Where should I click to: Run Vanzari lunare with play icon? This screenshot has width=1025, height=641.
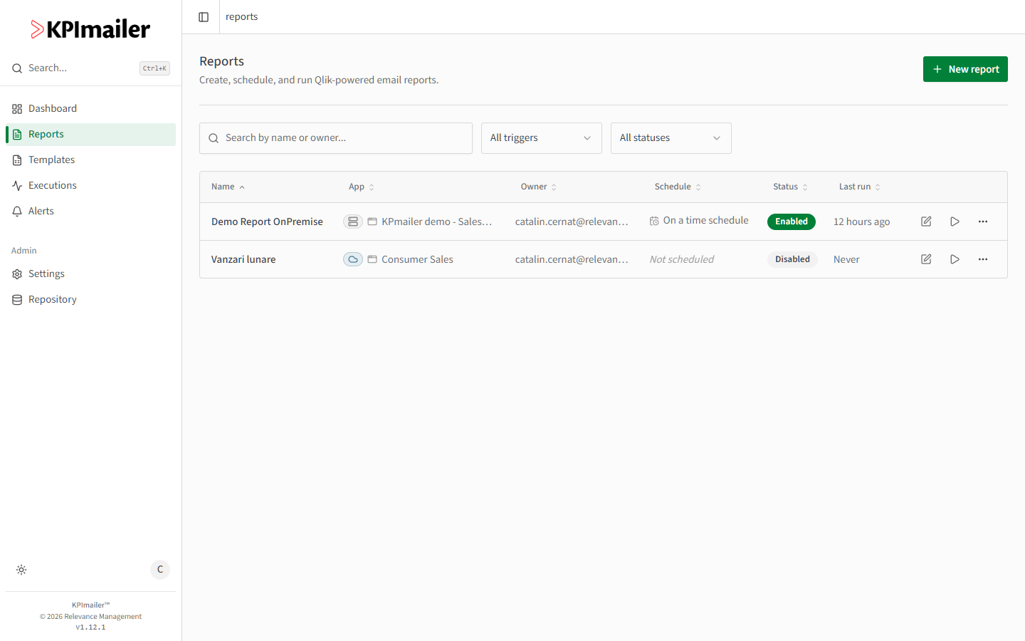[x=955, y=259]
